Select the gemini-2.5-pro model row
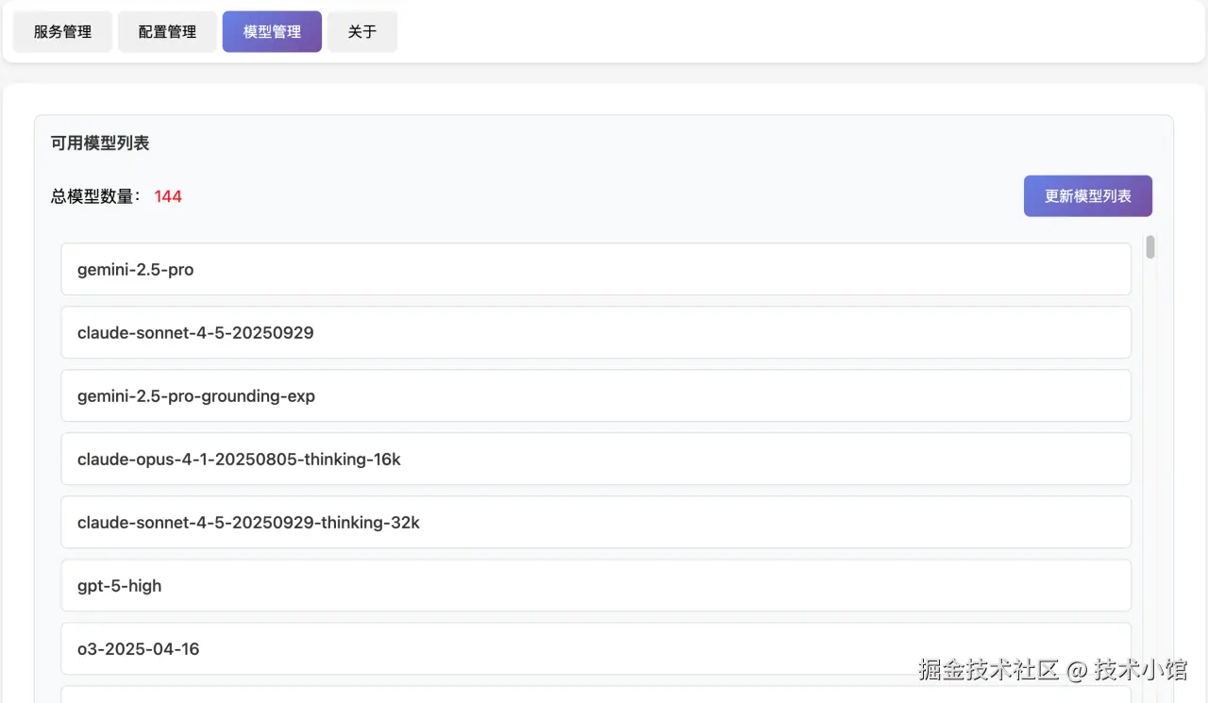 point(596,269)
